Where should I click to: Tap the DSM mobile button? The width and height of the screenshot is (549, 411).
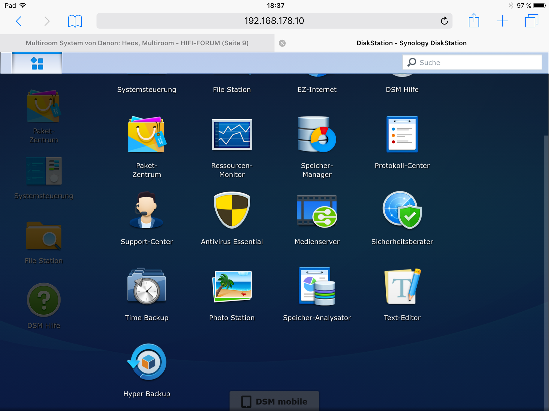(x=274, y=401)
